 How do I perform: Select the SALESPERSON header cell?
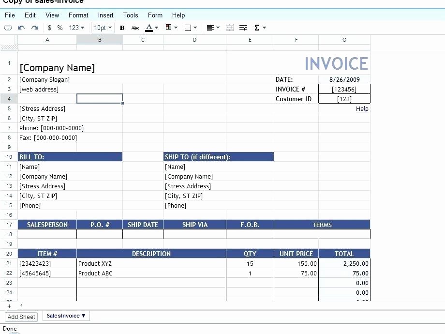click(x=47, y=225)
